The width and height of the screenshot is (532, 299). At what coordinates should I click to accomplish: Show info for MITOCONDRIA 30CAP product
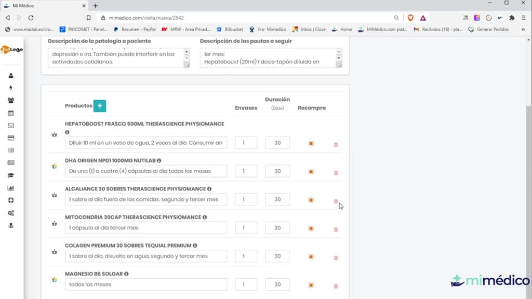(205, 217)
